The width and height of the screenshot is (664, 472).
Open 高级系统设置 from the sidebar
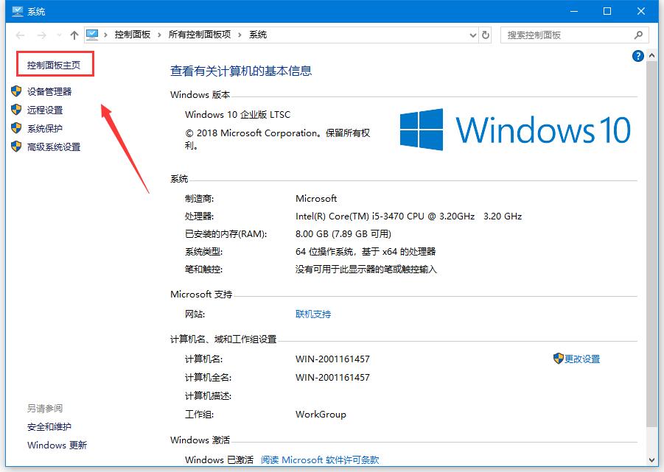coord(55,147)
